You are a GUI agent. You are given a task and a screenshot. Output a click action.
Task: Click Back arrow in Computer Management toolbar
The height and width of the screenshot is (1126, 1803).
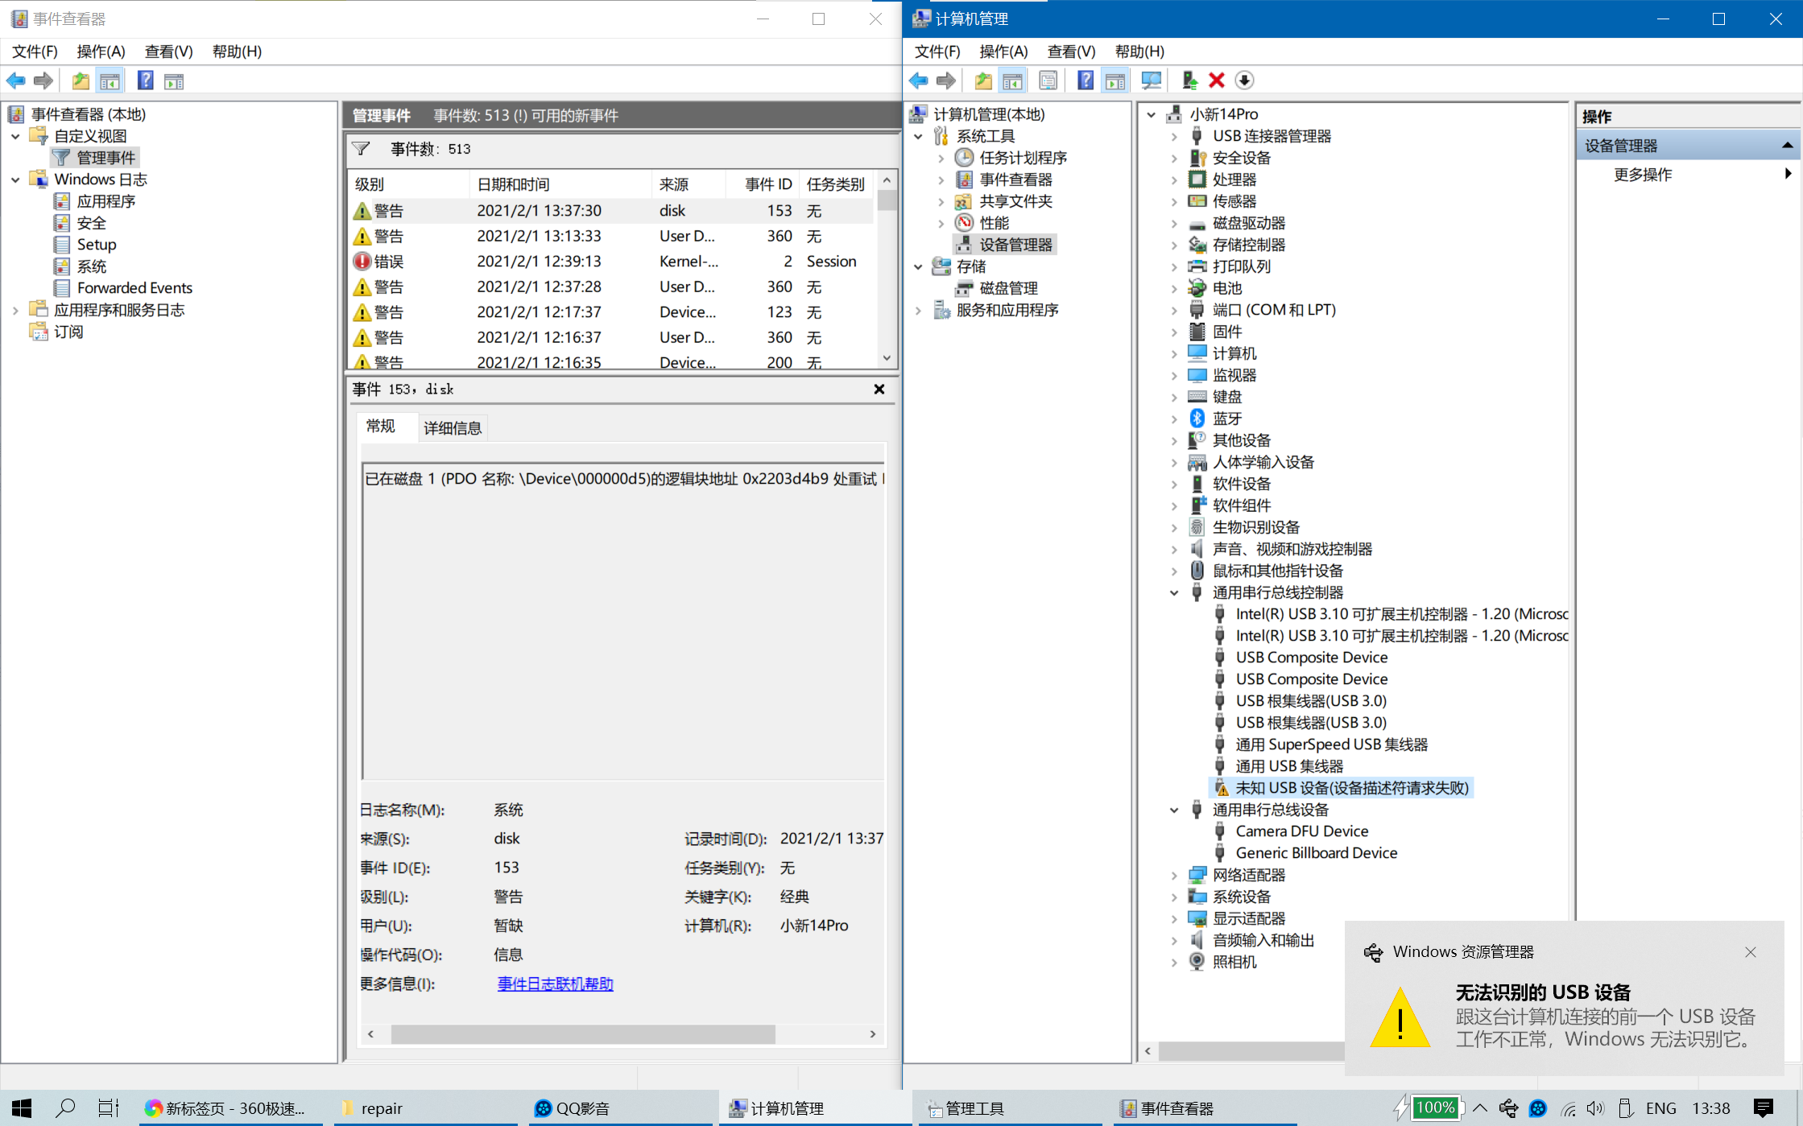(919, 80)
